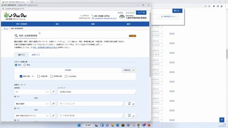This screenshot has width=228, height=128.
Task: Click the bookmark star in background Chrome window
Action: [209, 6]
